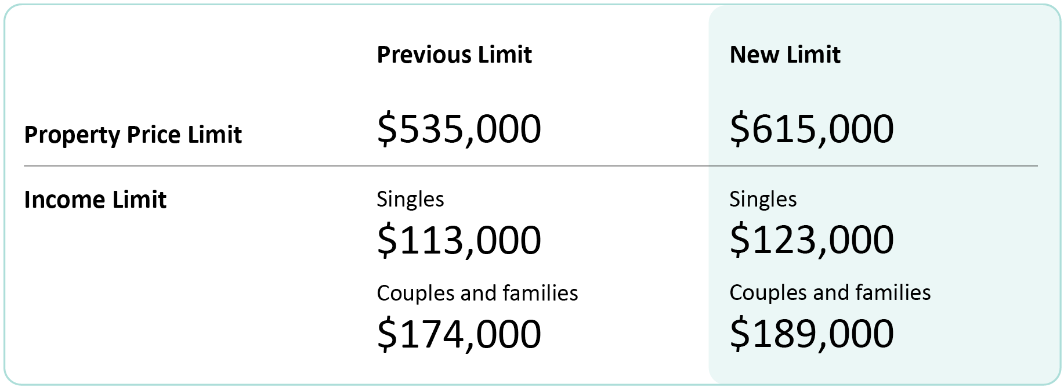Click the horizontal divider line under property price
Image resolution: width=1064 pixels, height=387 pixels.
(x=531, y=166)
